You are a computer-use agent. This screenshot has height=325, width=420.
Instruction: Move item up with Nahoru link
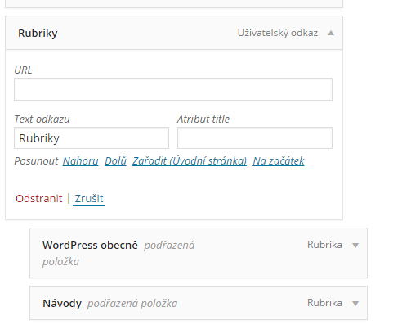(80, 160)
